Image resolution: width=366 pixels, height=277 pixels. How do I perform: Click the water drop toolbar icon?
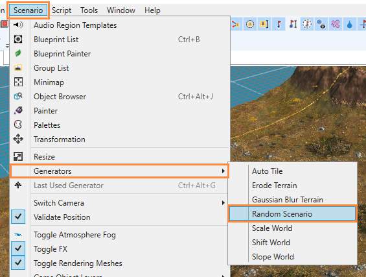coord(349,24)
